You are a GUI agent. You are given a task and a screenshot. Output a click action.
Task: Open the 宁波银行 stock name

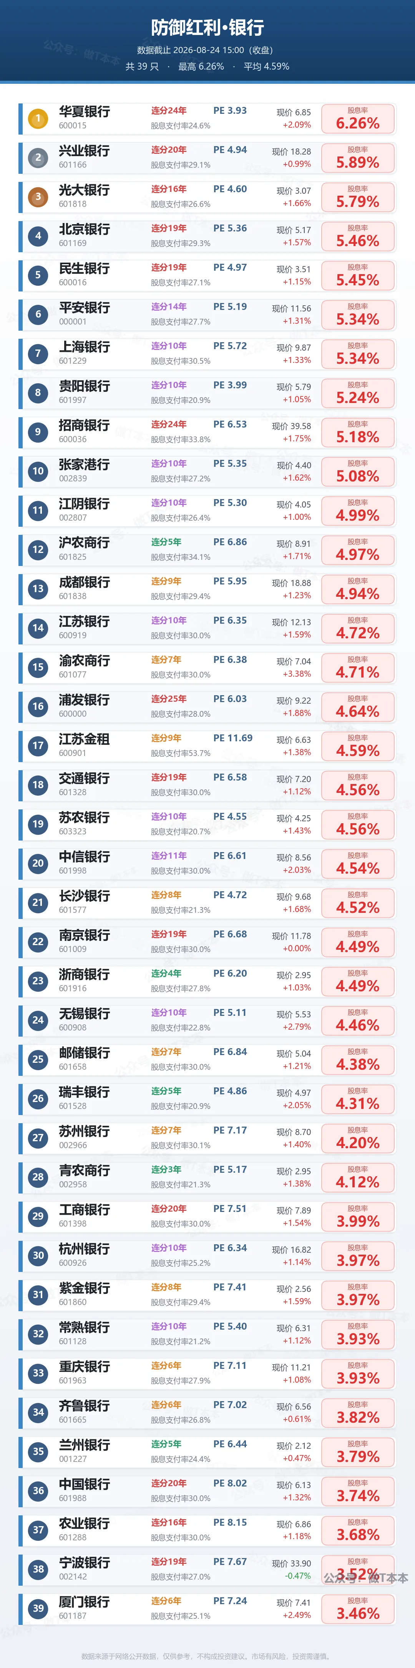(x=84, y=1563)
